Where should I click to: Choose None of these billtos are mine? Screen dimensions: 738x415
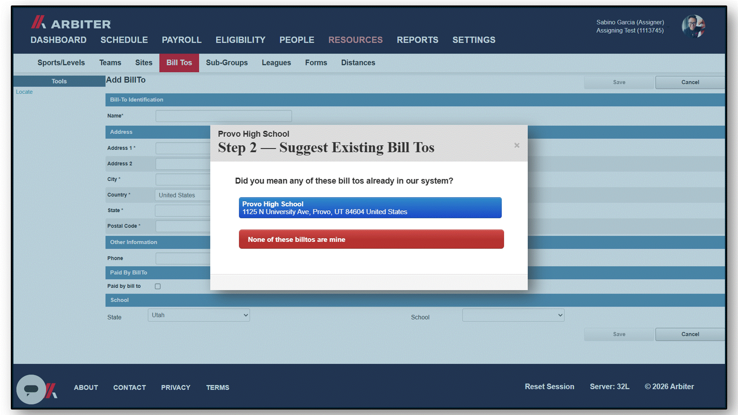coord(371,239)
